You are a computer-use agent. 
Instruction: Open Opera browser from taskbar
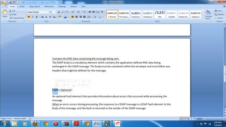[x=56, y=124]
